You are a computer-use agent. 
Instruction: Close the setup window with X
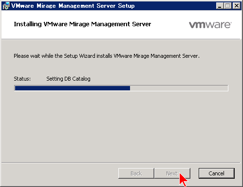(x=237, y=6)
